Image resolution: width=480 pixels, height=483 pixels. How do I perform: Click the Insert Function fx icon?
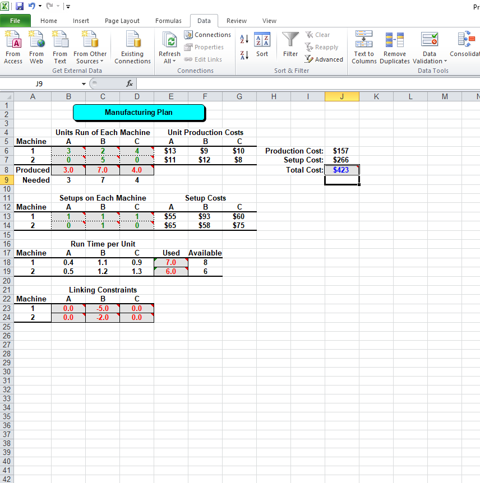[130, 83]
